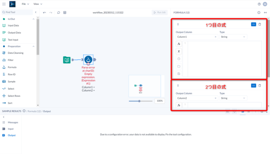270x154 pixels.
Task: Save the first formula expression
Action: pos(179,74)
